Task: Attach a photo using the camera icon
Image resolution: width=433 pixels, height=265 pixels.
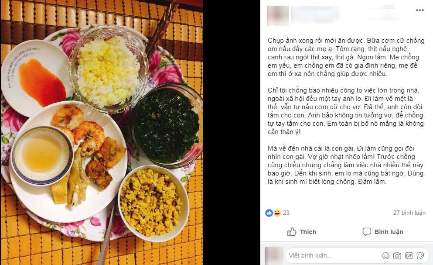Action: [x=397, y=255]
